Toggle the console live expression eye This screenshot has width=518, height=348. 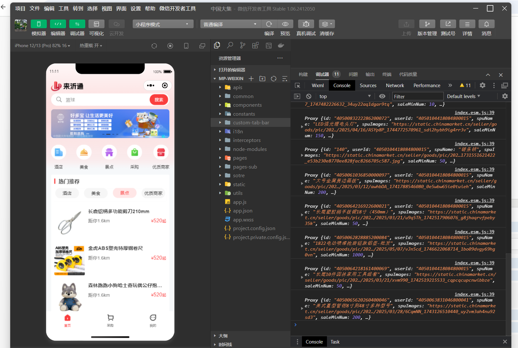[x=382, y=96]
